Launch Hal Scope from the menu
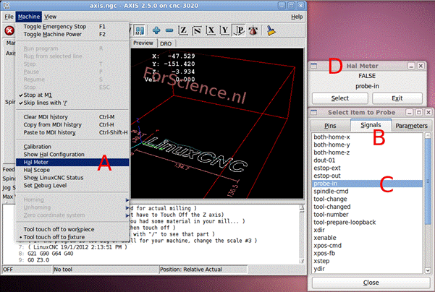435x292 pixels. 72,170
